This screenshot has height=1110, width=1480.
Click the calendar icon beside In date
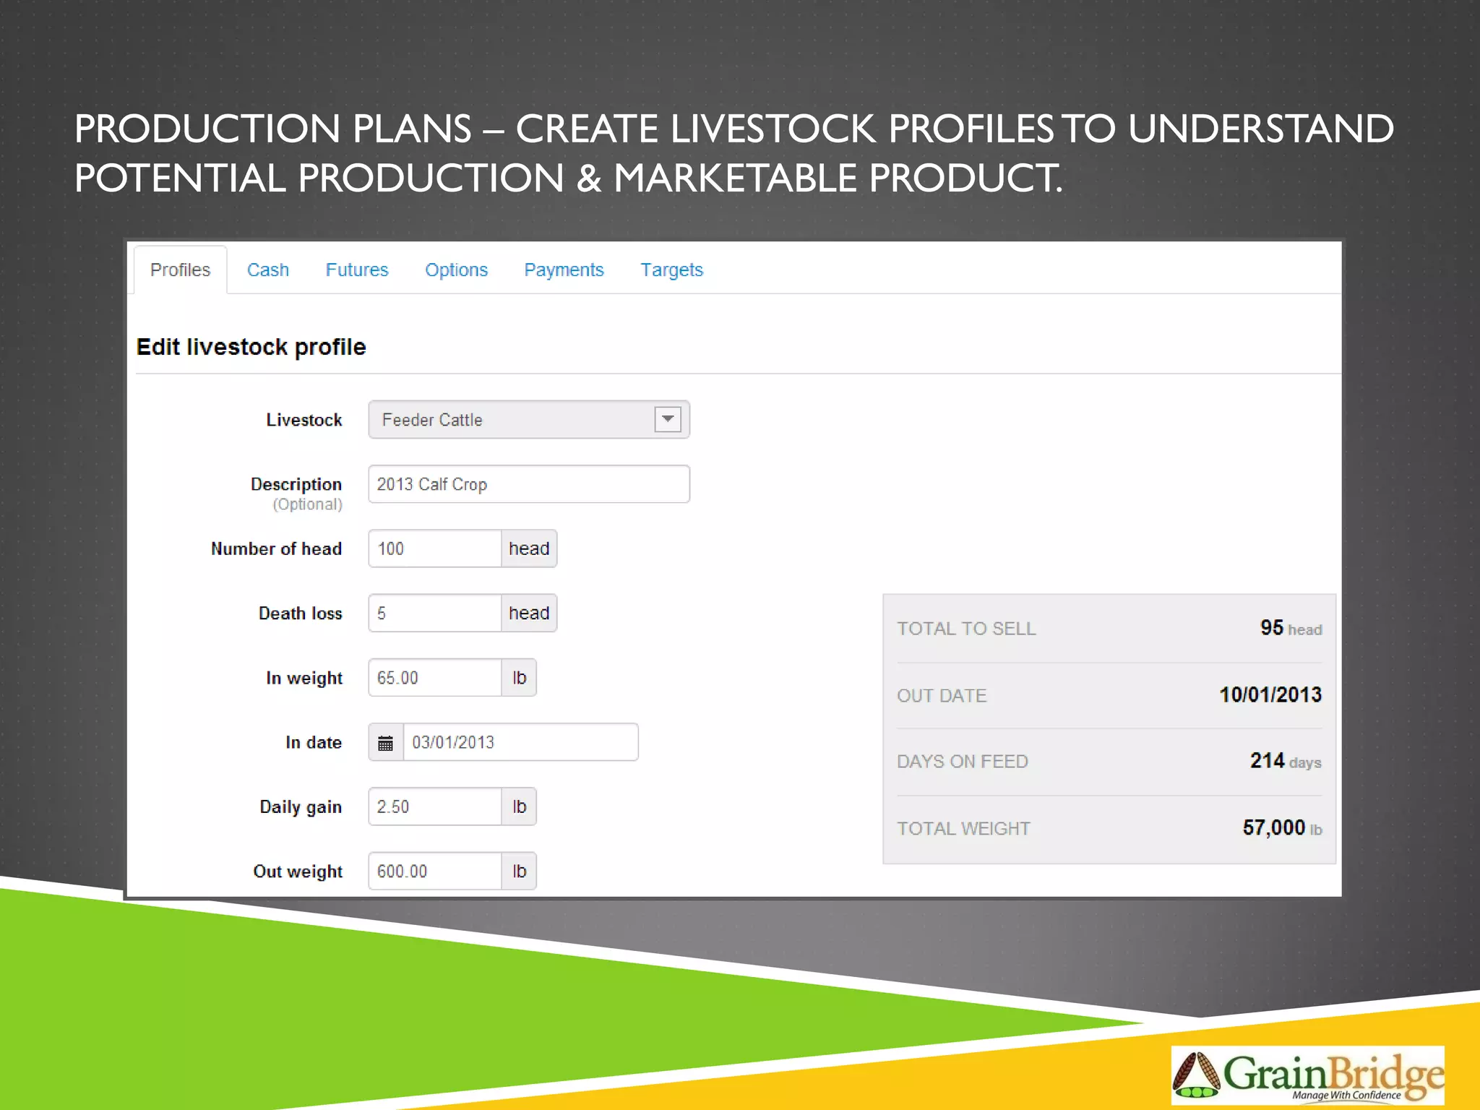point(386,743)
